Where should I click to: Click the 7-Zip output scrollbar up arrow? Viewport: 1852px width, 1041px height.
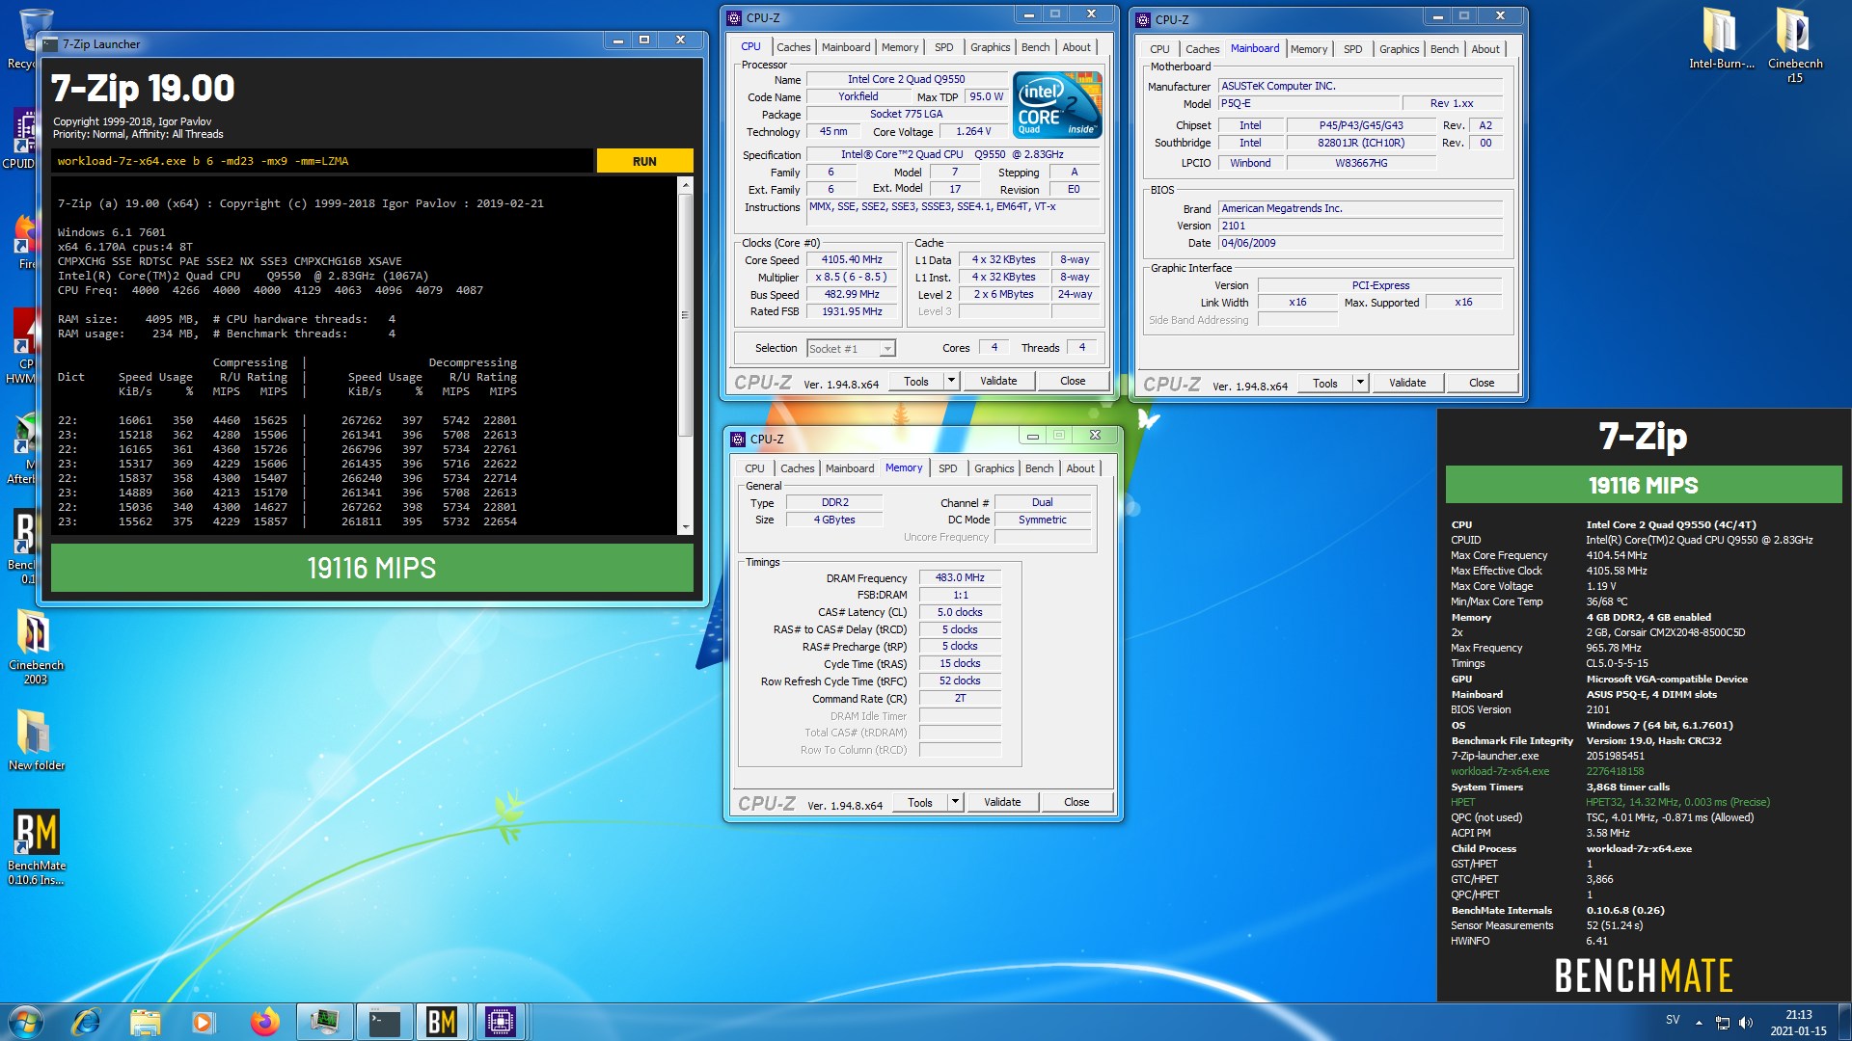tap(686, 184)
